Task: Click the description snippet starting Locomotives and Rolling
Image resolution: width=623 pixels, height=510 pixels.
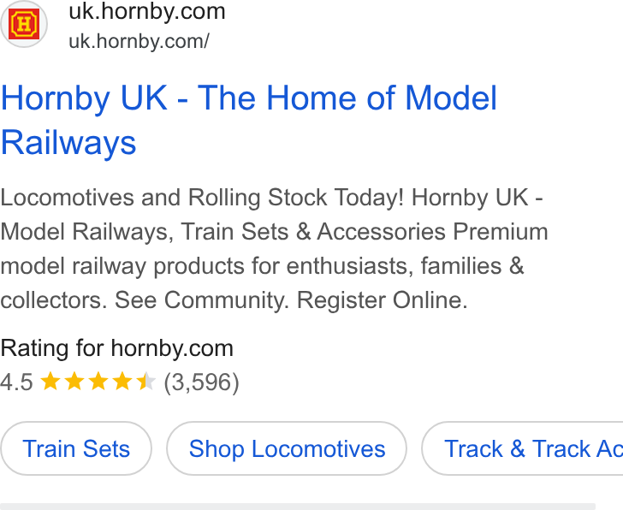Action: pos(274,249)
